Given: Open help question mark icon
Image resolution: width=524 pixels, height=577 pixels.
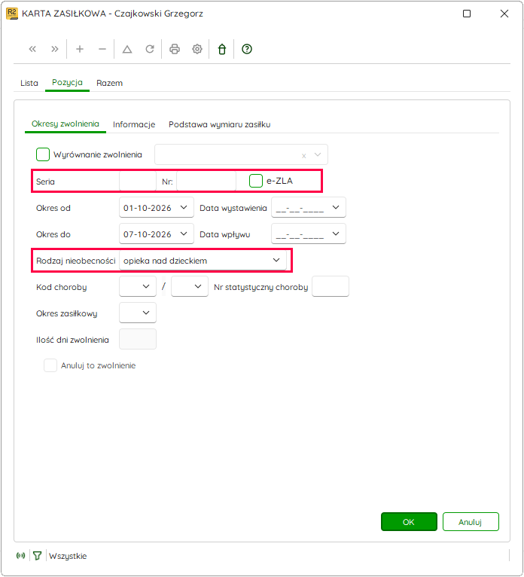Looking at the screenshot, I should click(x=247, y=49).
